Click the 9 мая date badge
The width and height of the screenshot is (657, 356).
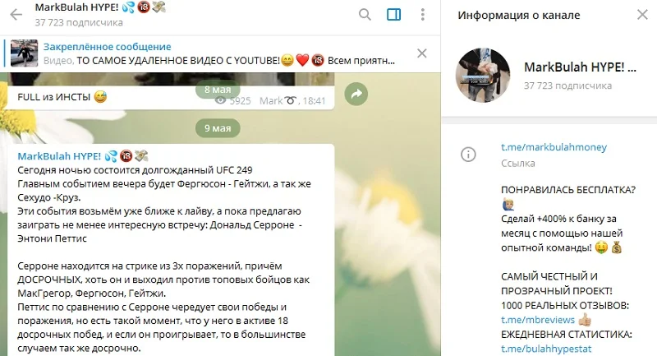point(218,128)
